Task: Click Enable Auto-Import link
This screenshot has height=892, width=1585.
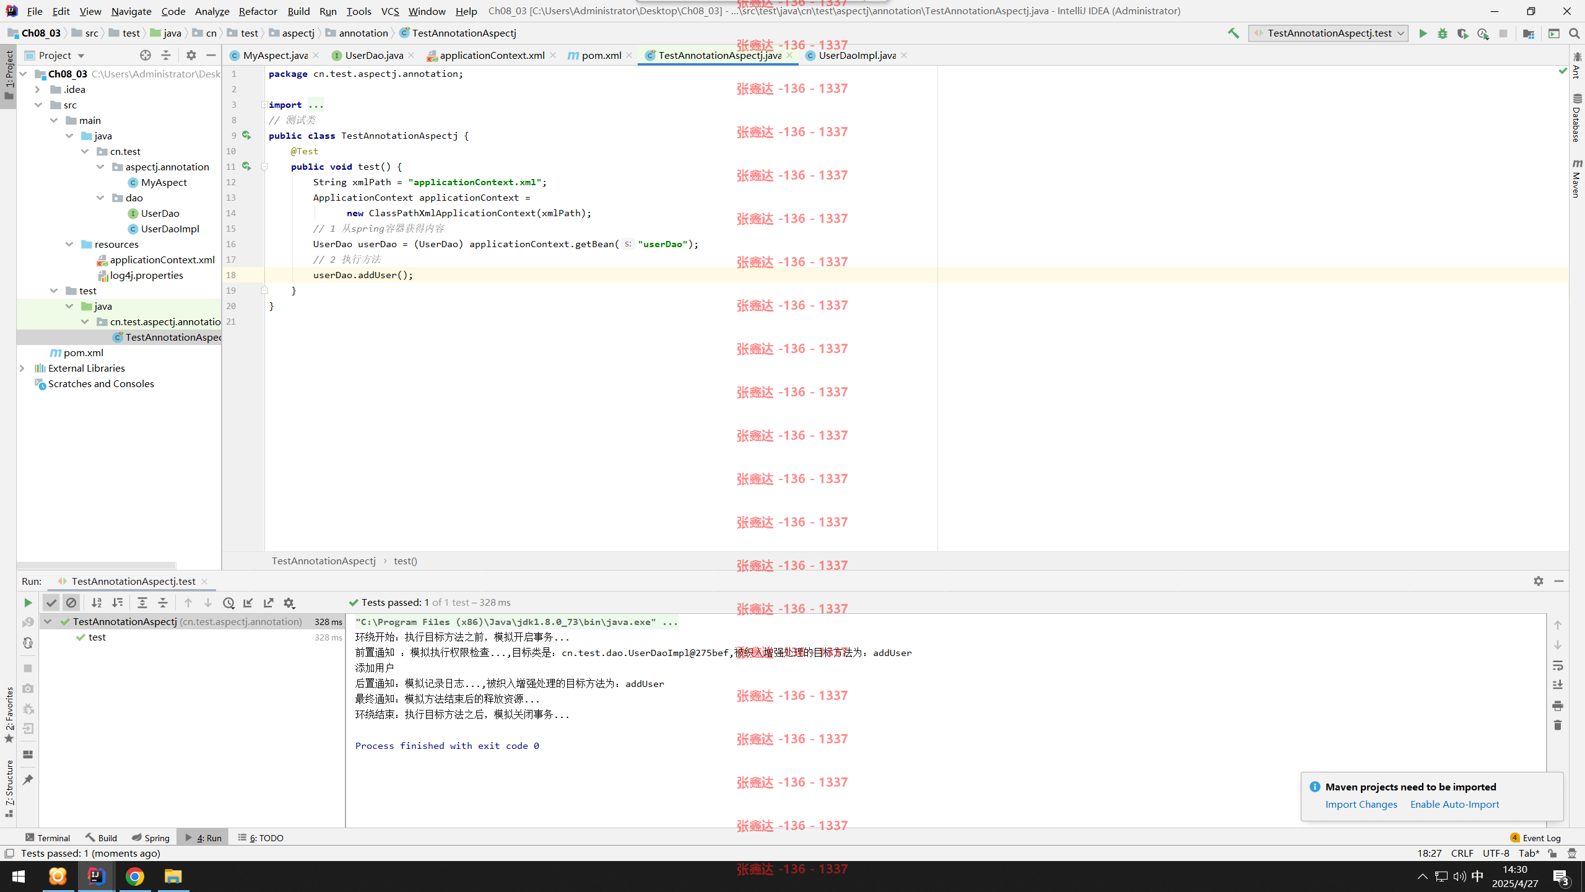Action: (1454, 804)
